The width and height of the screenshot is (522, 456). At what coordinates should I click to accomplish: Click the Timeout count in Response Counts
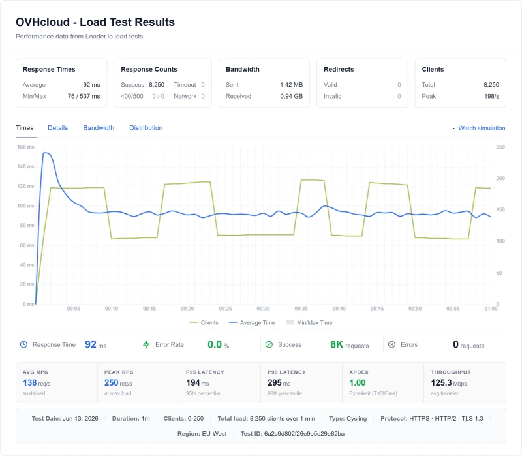(203, 85)
